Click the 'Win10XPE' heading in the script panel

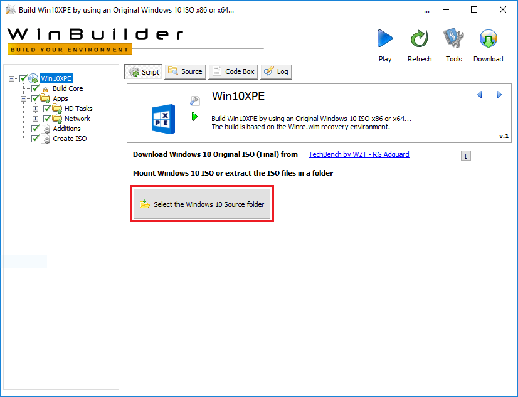pos(238,97)
